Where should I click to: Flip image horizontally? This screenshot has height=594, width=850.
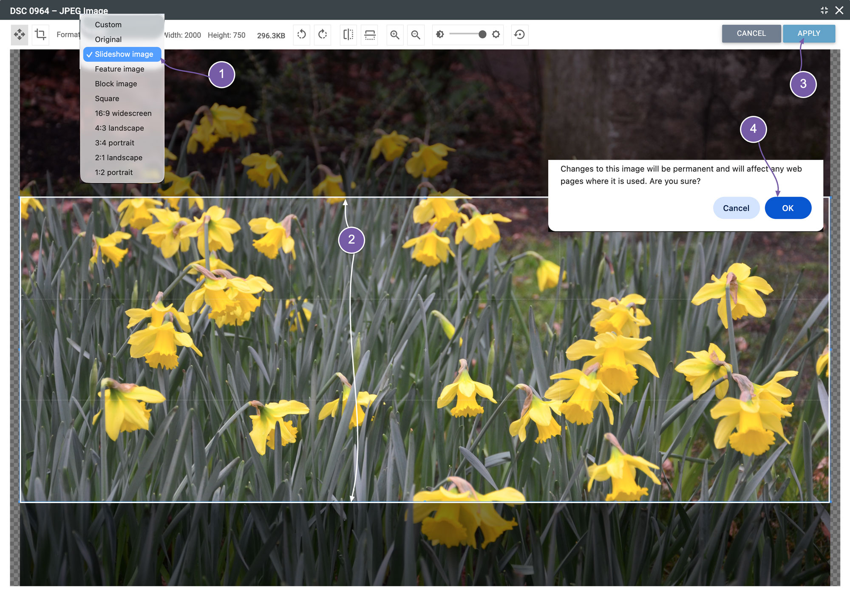tap(348, 34)
